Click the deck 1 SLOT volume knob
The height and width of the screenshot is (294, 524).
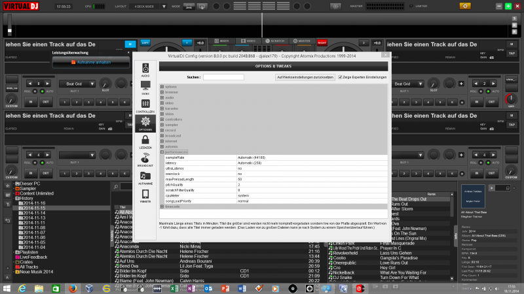tap(105, 84)
